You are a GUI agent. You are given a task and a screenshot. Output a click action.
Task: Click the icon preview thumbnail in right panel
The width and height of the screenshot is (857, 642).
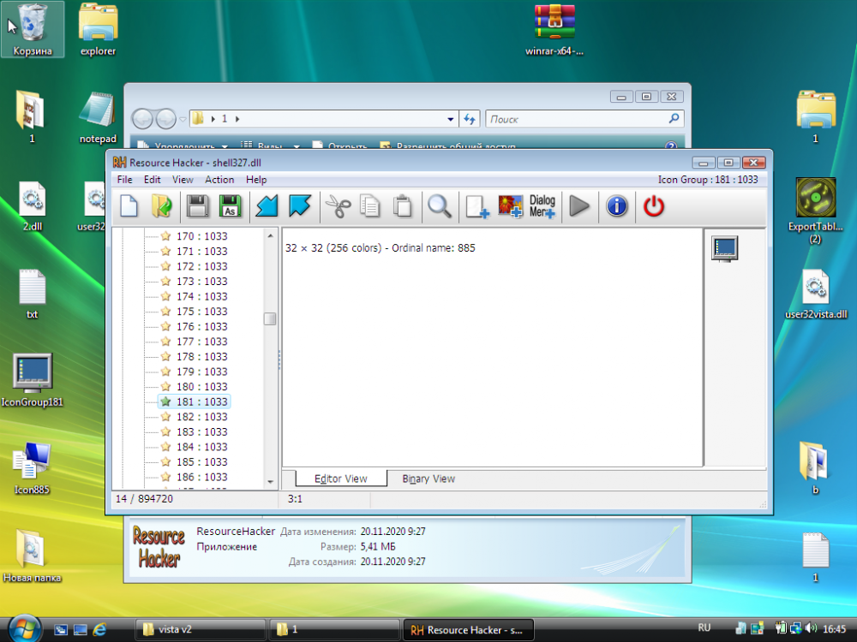(725, 248)
